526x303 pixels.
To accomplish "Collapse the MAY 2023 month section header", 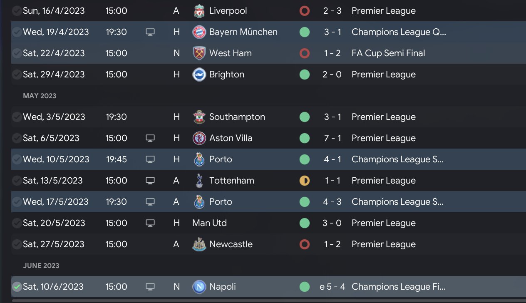I will (x=40, y=96).
